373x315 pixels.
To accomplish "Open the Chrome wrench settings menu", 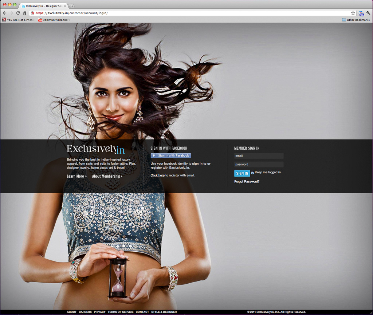I will 369,13.
